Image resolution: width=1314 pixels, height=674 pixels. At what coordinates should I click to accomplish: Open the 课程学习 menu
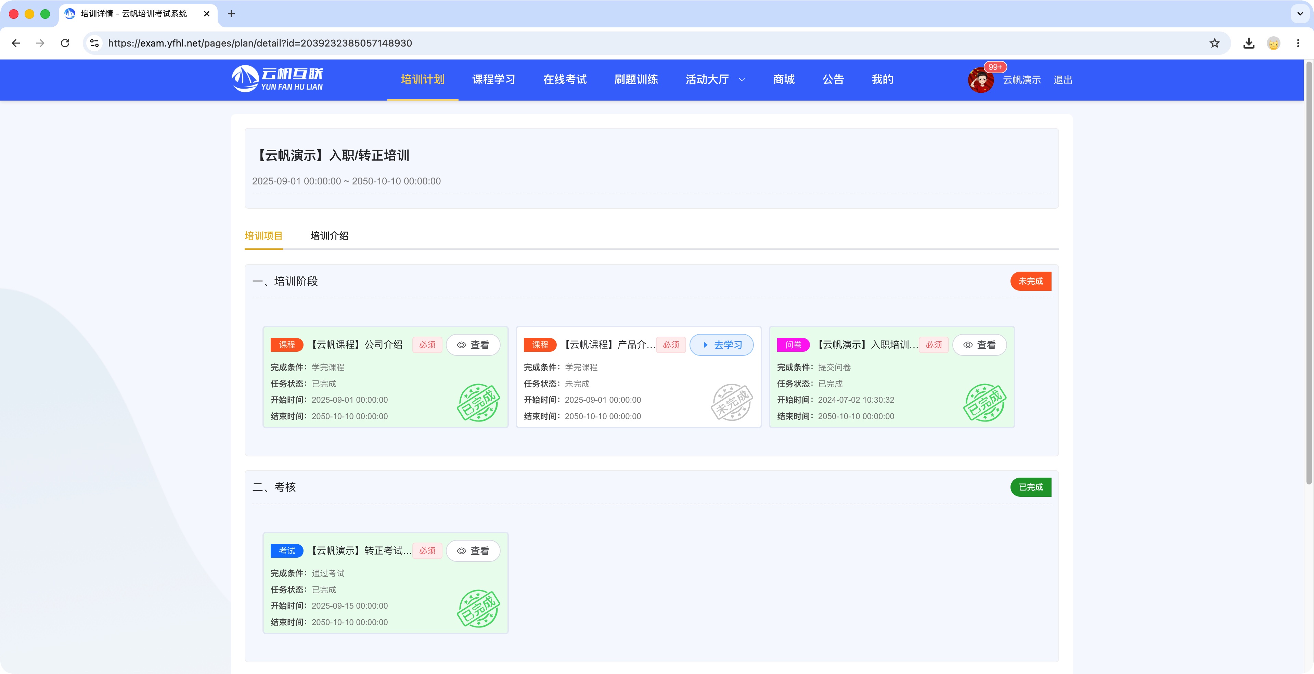coord(493,79)
